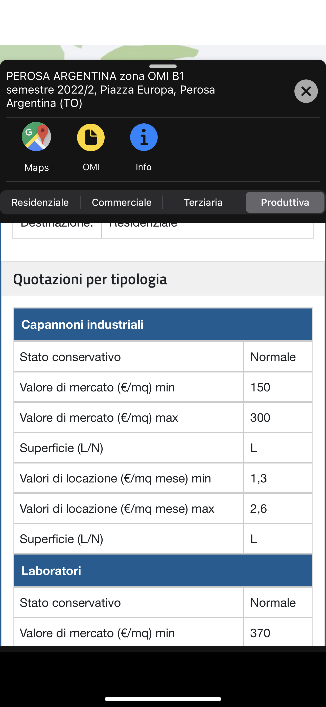The image size is (326, 707).
Task: Select the Produttiva tab
Action: pyautogui.click(x=285, y=202)
